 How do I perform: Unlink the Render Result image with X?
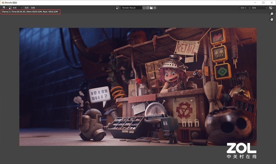[155, 8]
